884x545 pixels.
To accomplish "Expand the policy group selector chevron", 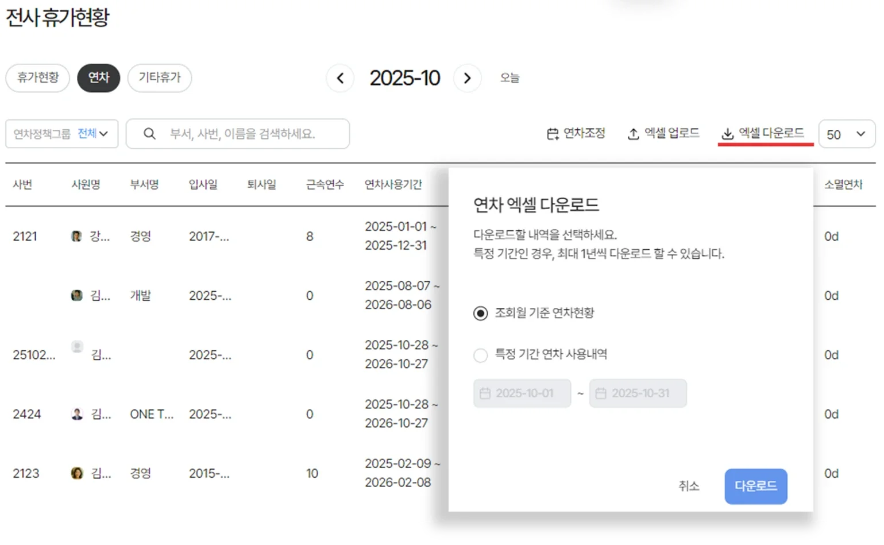I will (103, 134).
